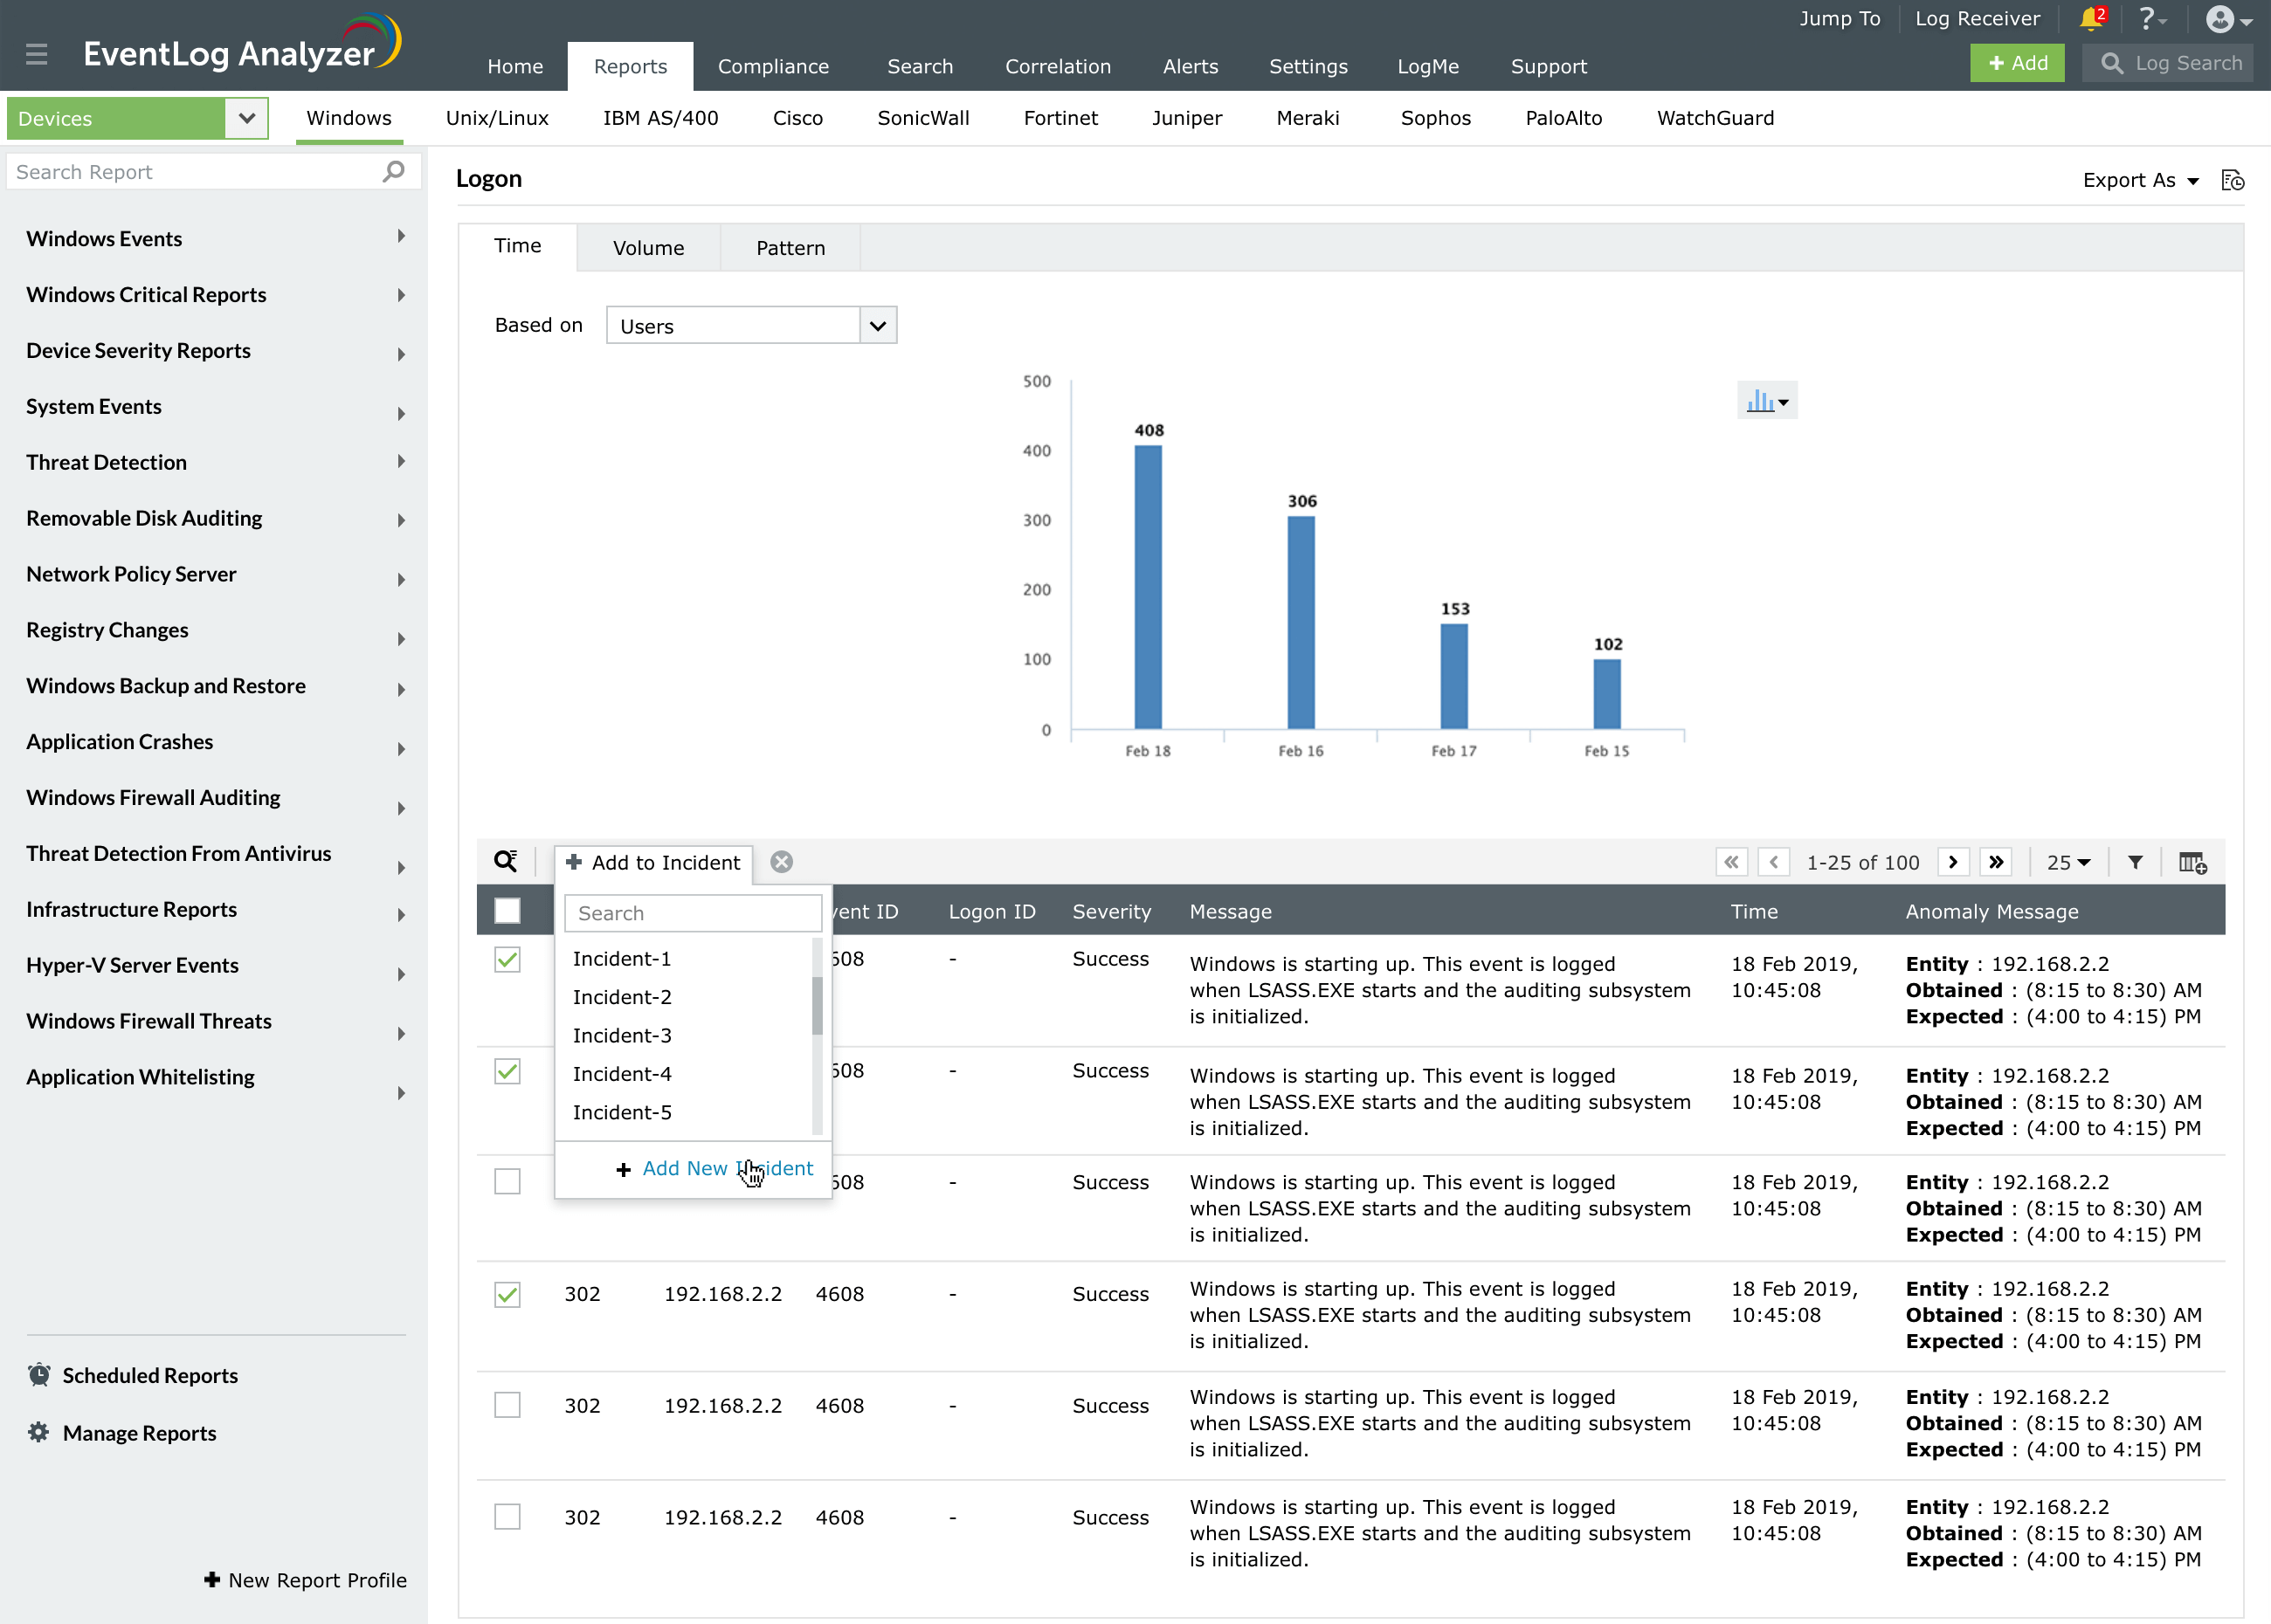Expand the Export As dropdown
The width and height of the screenshot is (2271, 1624).
tap(2140, 180)
